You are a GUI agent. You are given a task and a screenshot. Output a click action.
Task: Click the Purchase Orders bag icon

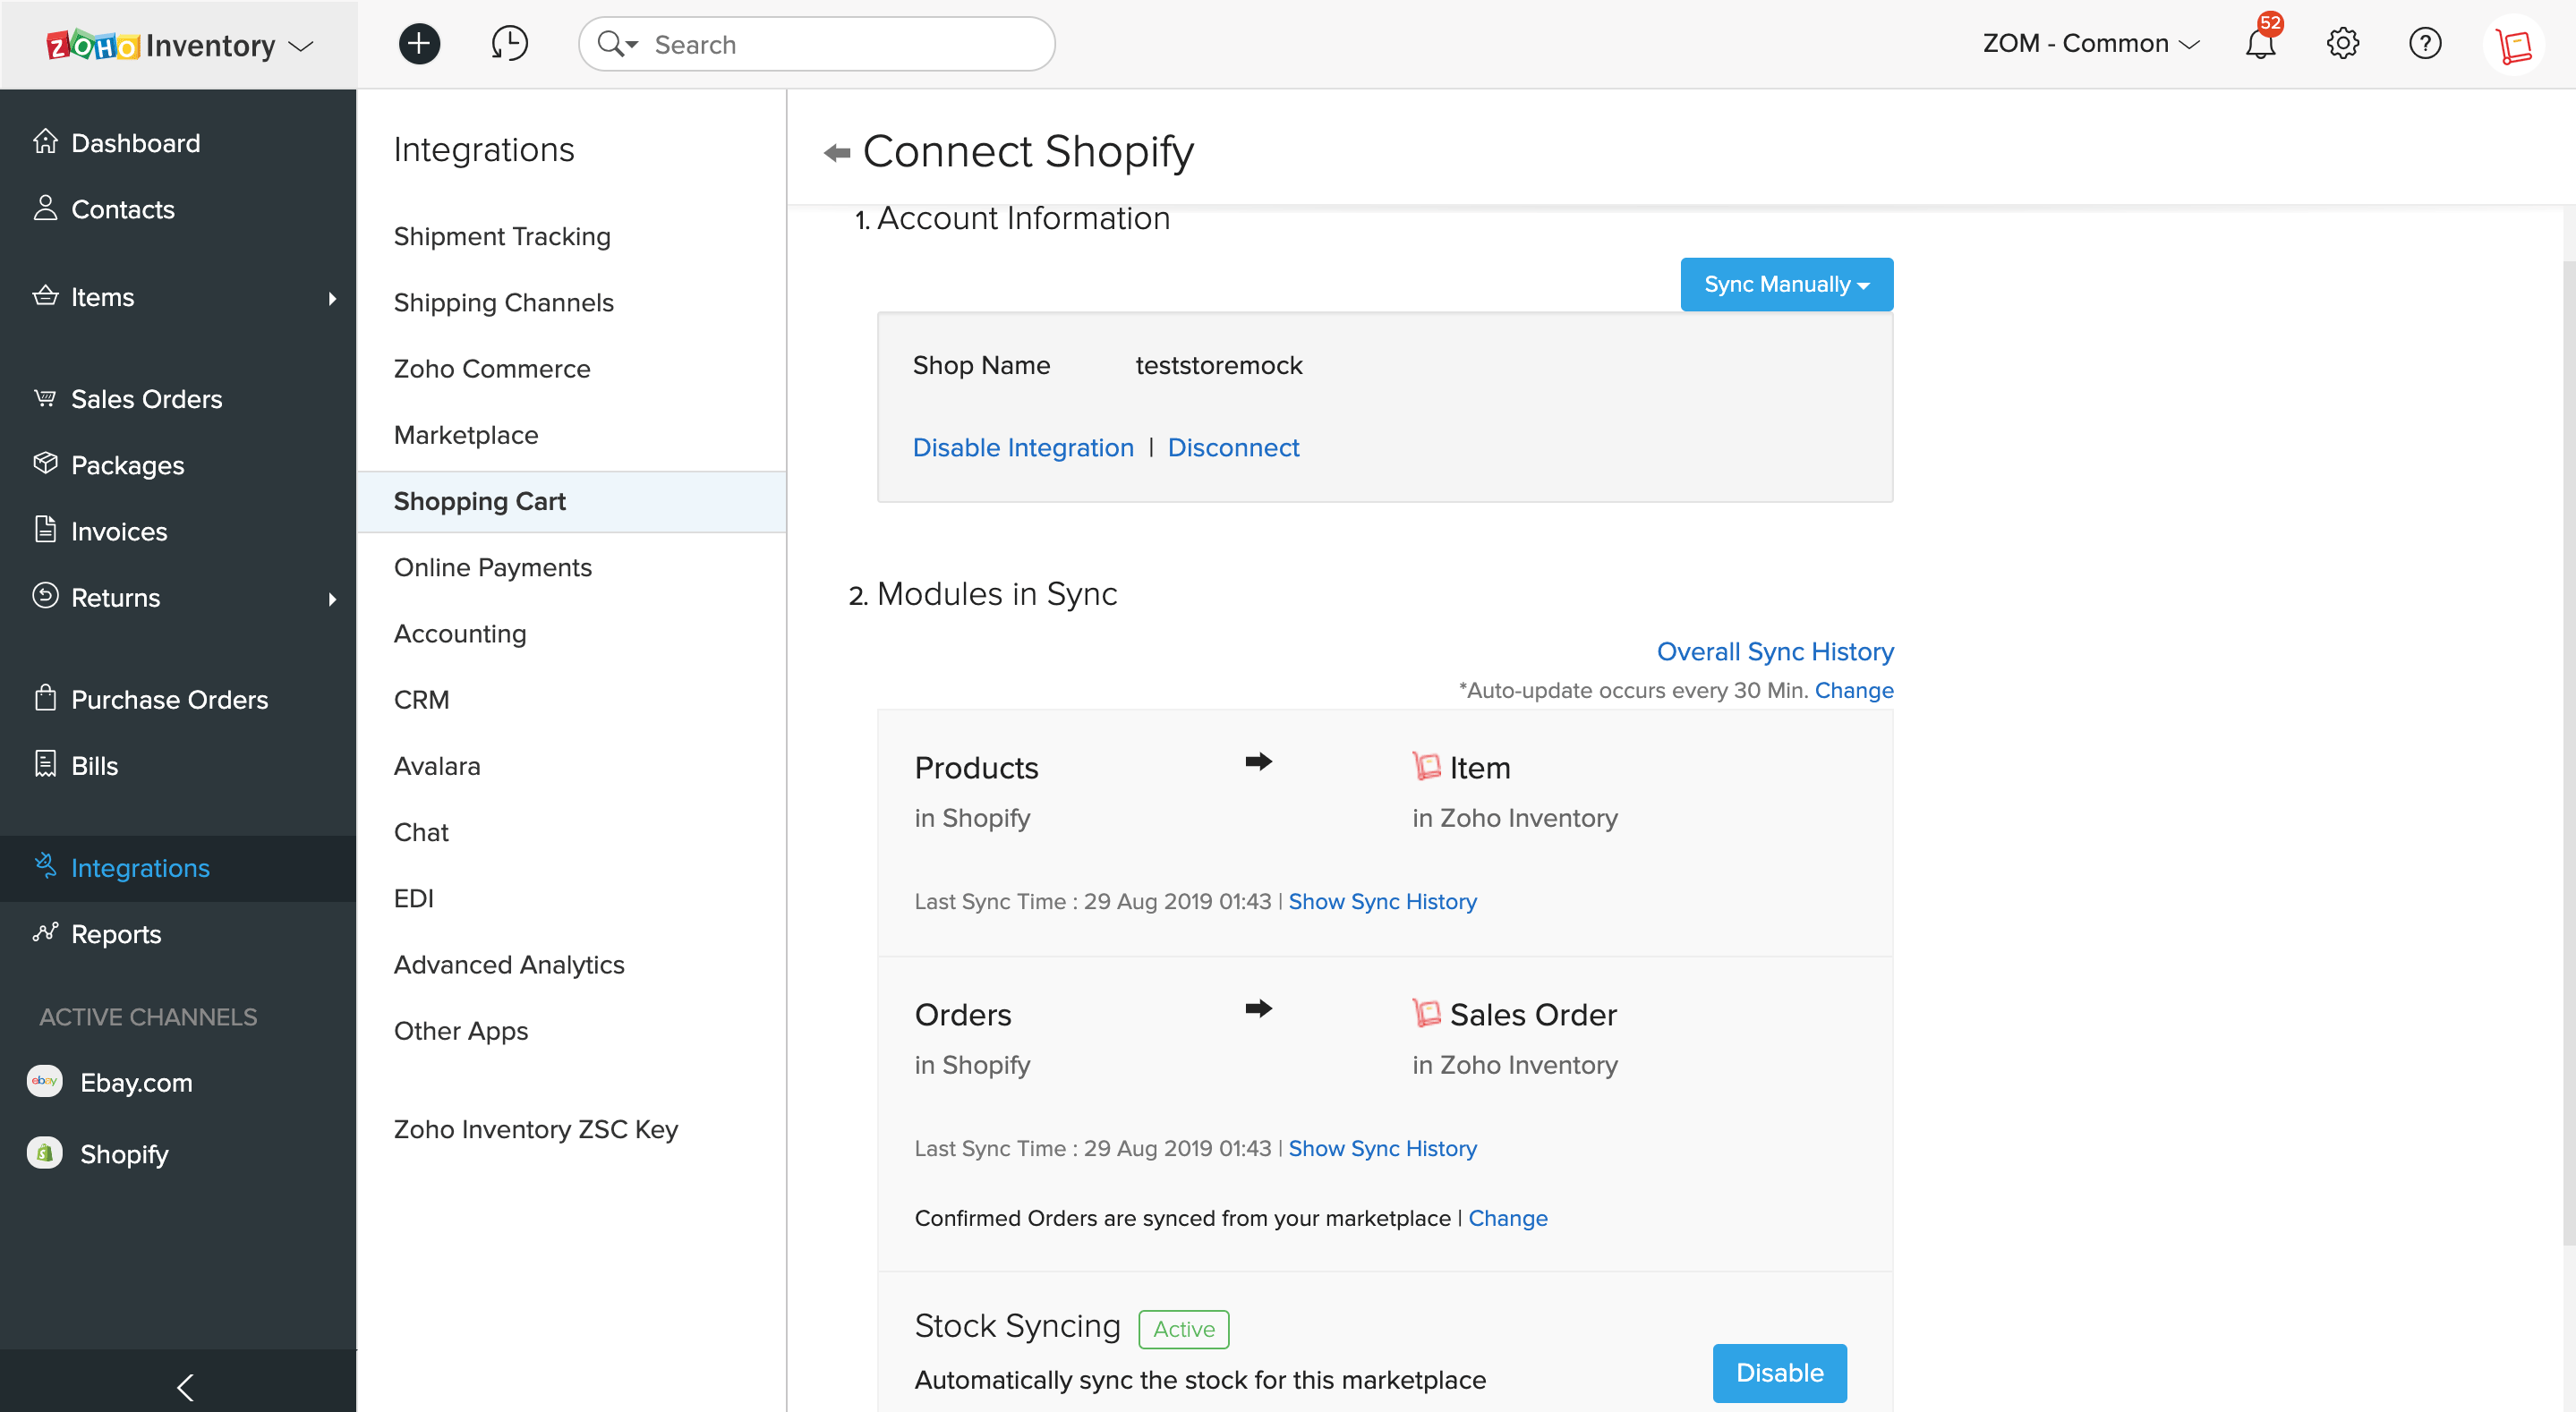pyautogui.click(x=45, y=698)
